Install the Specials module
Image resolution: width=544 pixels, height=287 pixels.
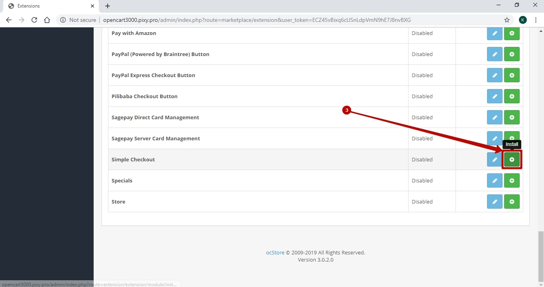[512, 180]
